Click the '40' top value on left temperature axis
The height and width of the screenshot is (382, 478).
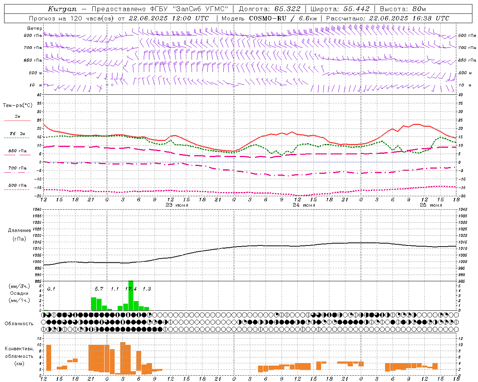[39, 95]
